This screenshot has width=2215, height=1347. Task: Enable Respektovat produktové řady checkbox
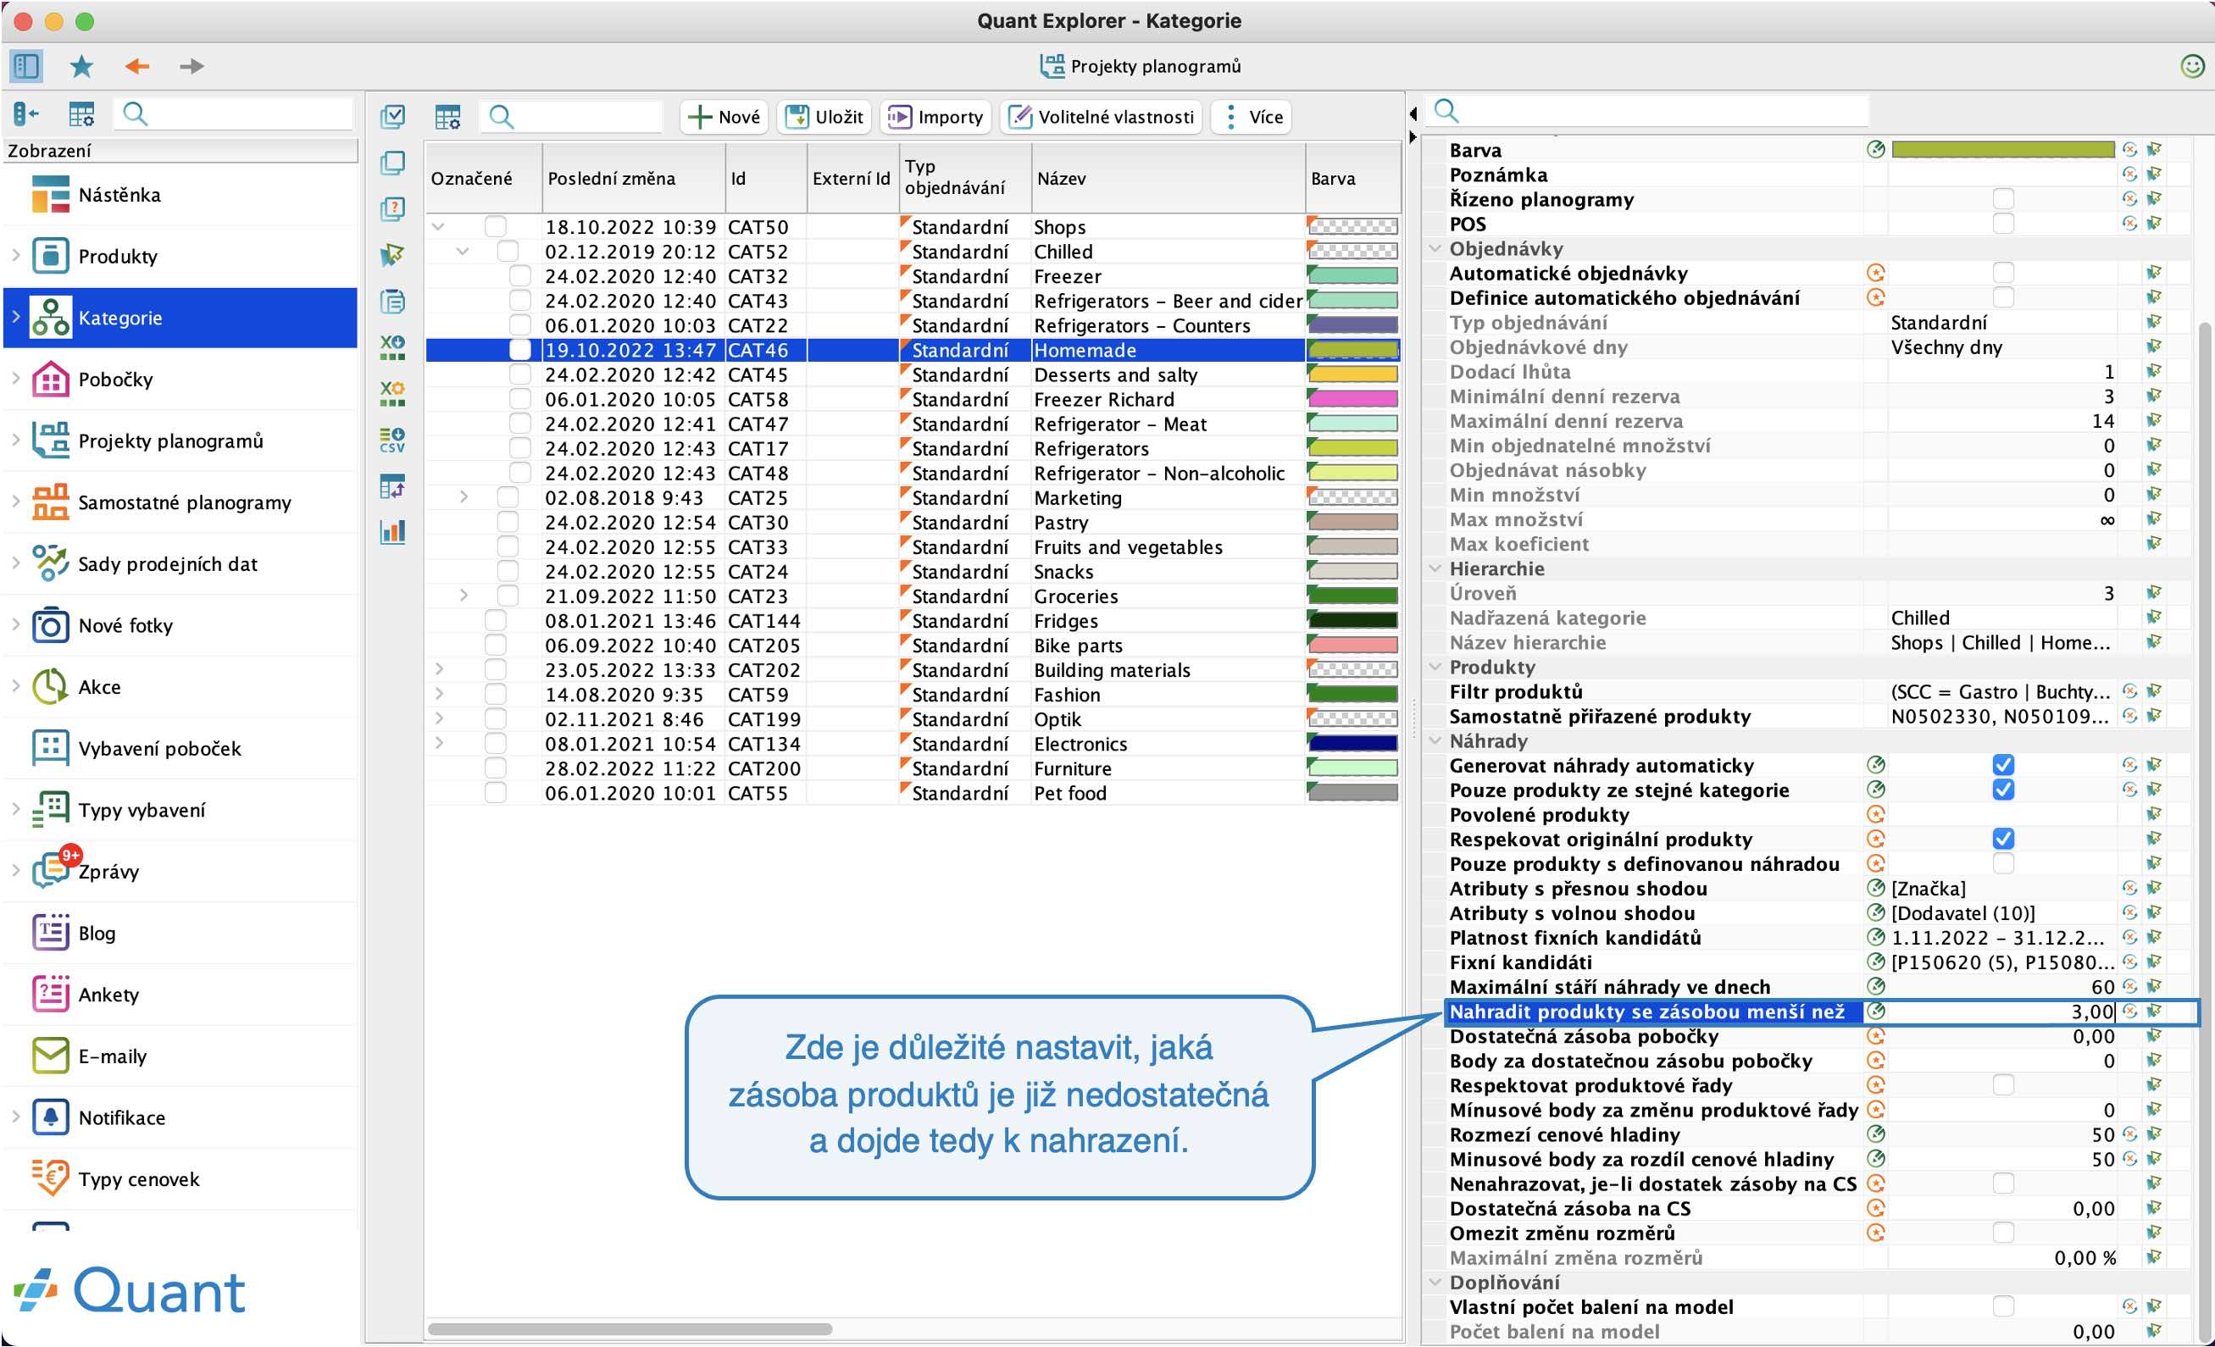click(2003, 1084)
